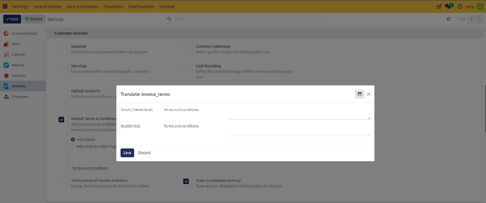Click the settings search box
The width and height of the screenshot is (486, 203).
(243, 19)
